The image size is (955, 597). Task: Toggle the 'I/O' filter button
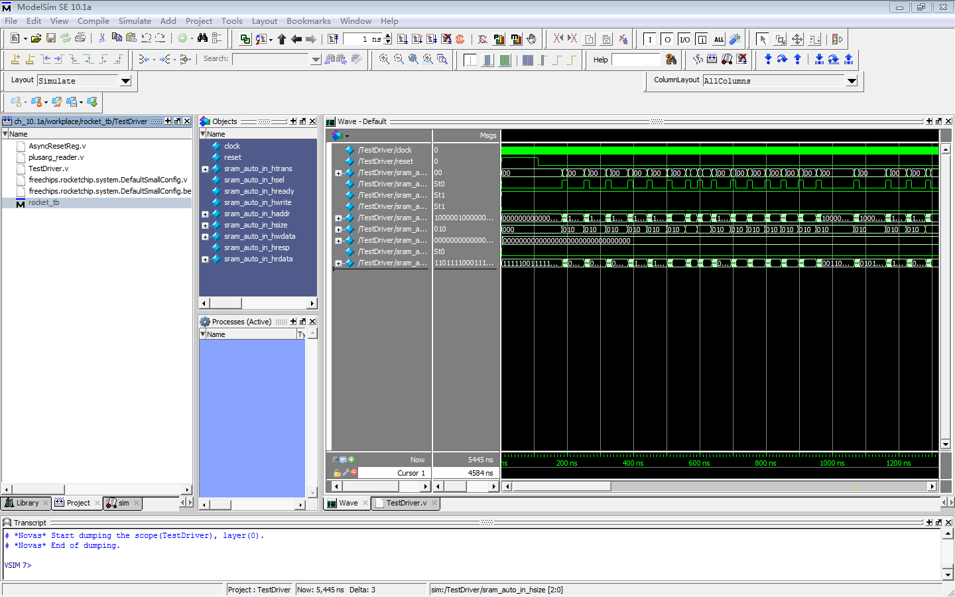684,39
